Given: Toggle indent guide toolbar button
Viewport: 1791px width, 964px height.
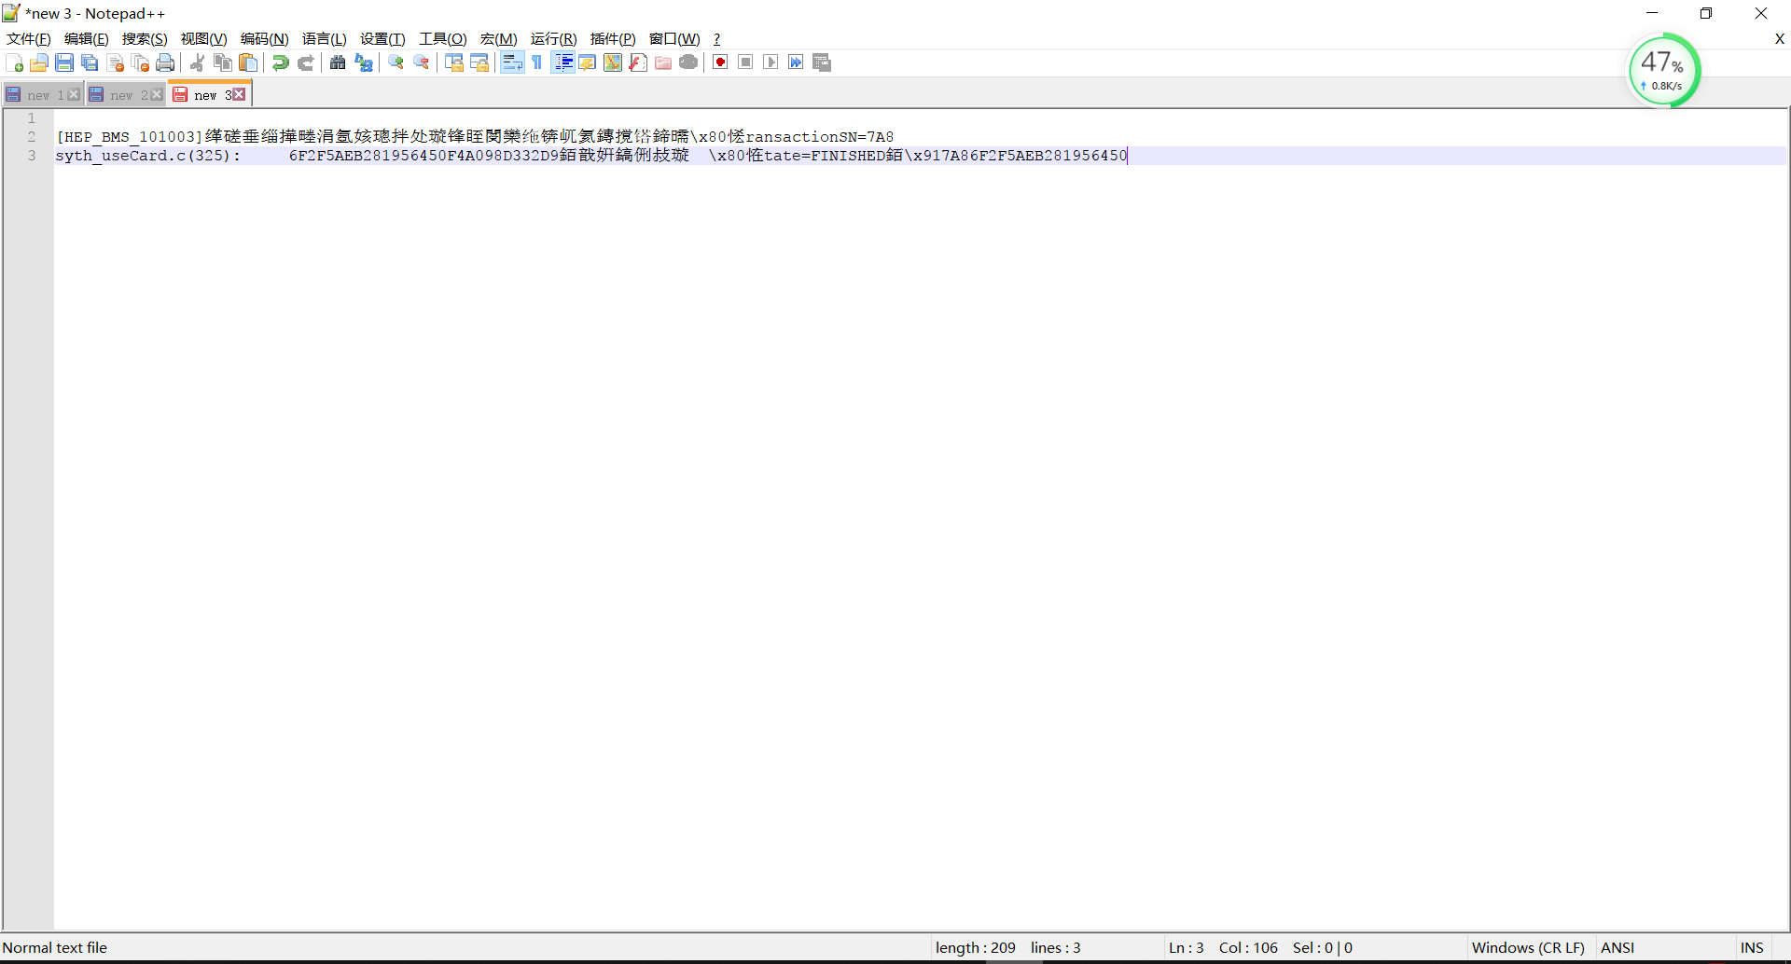Looking at the screenshot, I should pyautogui.click(x=562, y=62).
